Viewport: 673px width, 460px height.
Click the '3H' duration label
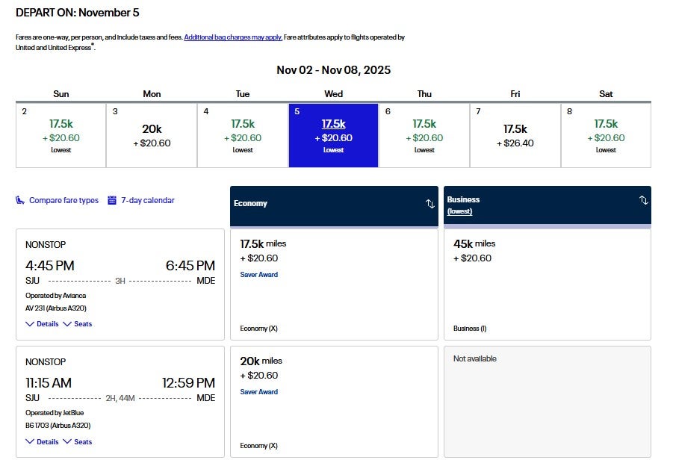120,281
